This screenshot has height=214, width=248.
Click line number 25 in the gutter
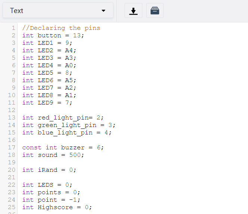[12, 207]
